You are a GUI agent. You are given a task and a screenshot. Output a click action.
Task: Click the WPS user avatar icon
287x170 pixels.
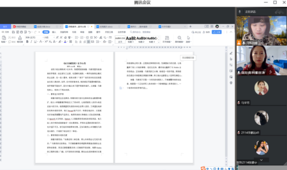[217, 26]
